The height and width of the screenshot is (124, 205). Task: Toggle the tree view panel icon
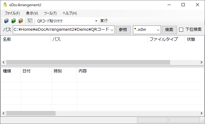pos(30,21)
